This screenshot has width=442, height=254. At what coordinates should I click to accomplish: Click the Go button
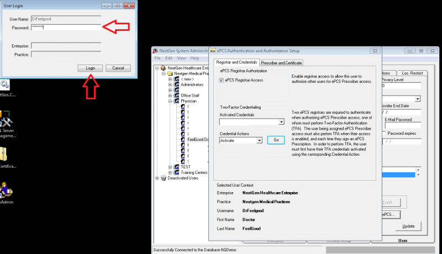point(276,140)
